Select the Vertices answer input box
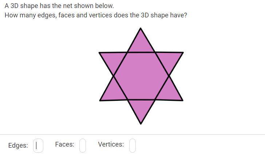This screenshot has height=160, width=265. (x=132, y=145)
